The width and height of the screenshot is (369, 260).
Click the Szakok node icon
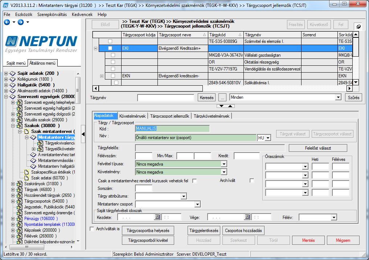[x=20, y=126]
